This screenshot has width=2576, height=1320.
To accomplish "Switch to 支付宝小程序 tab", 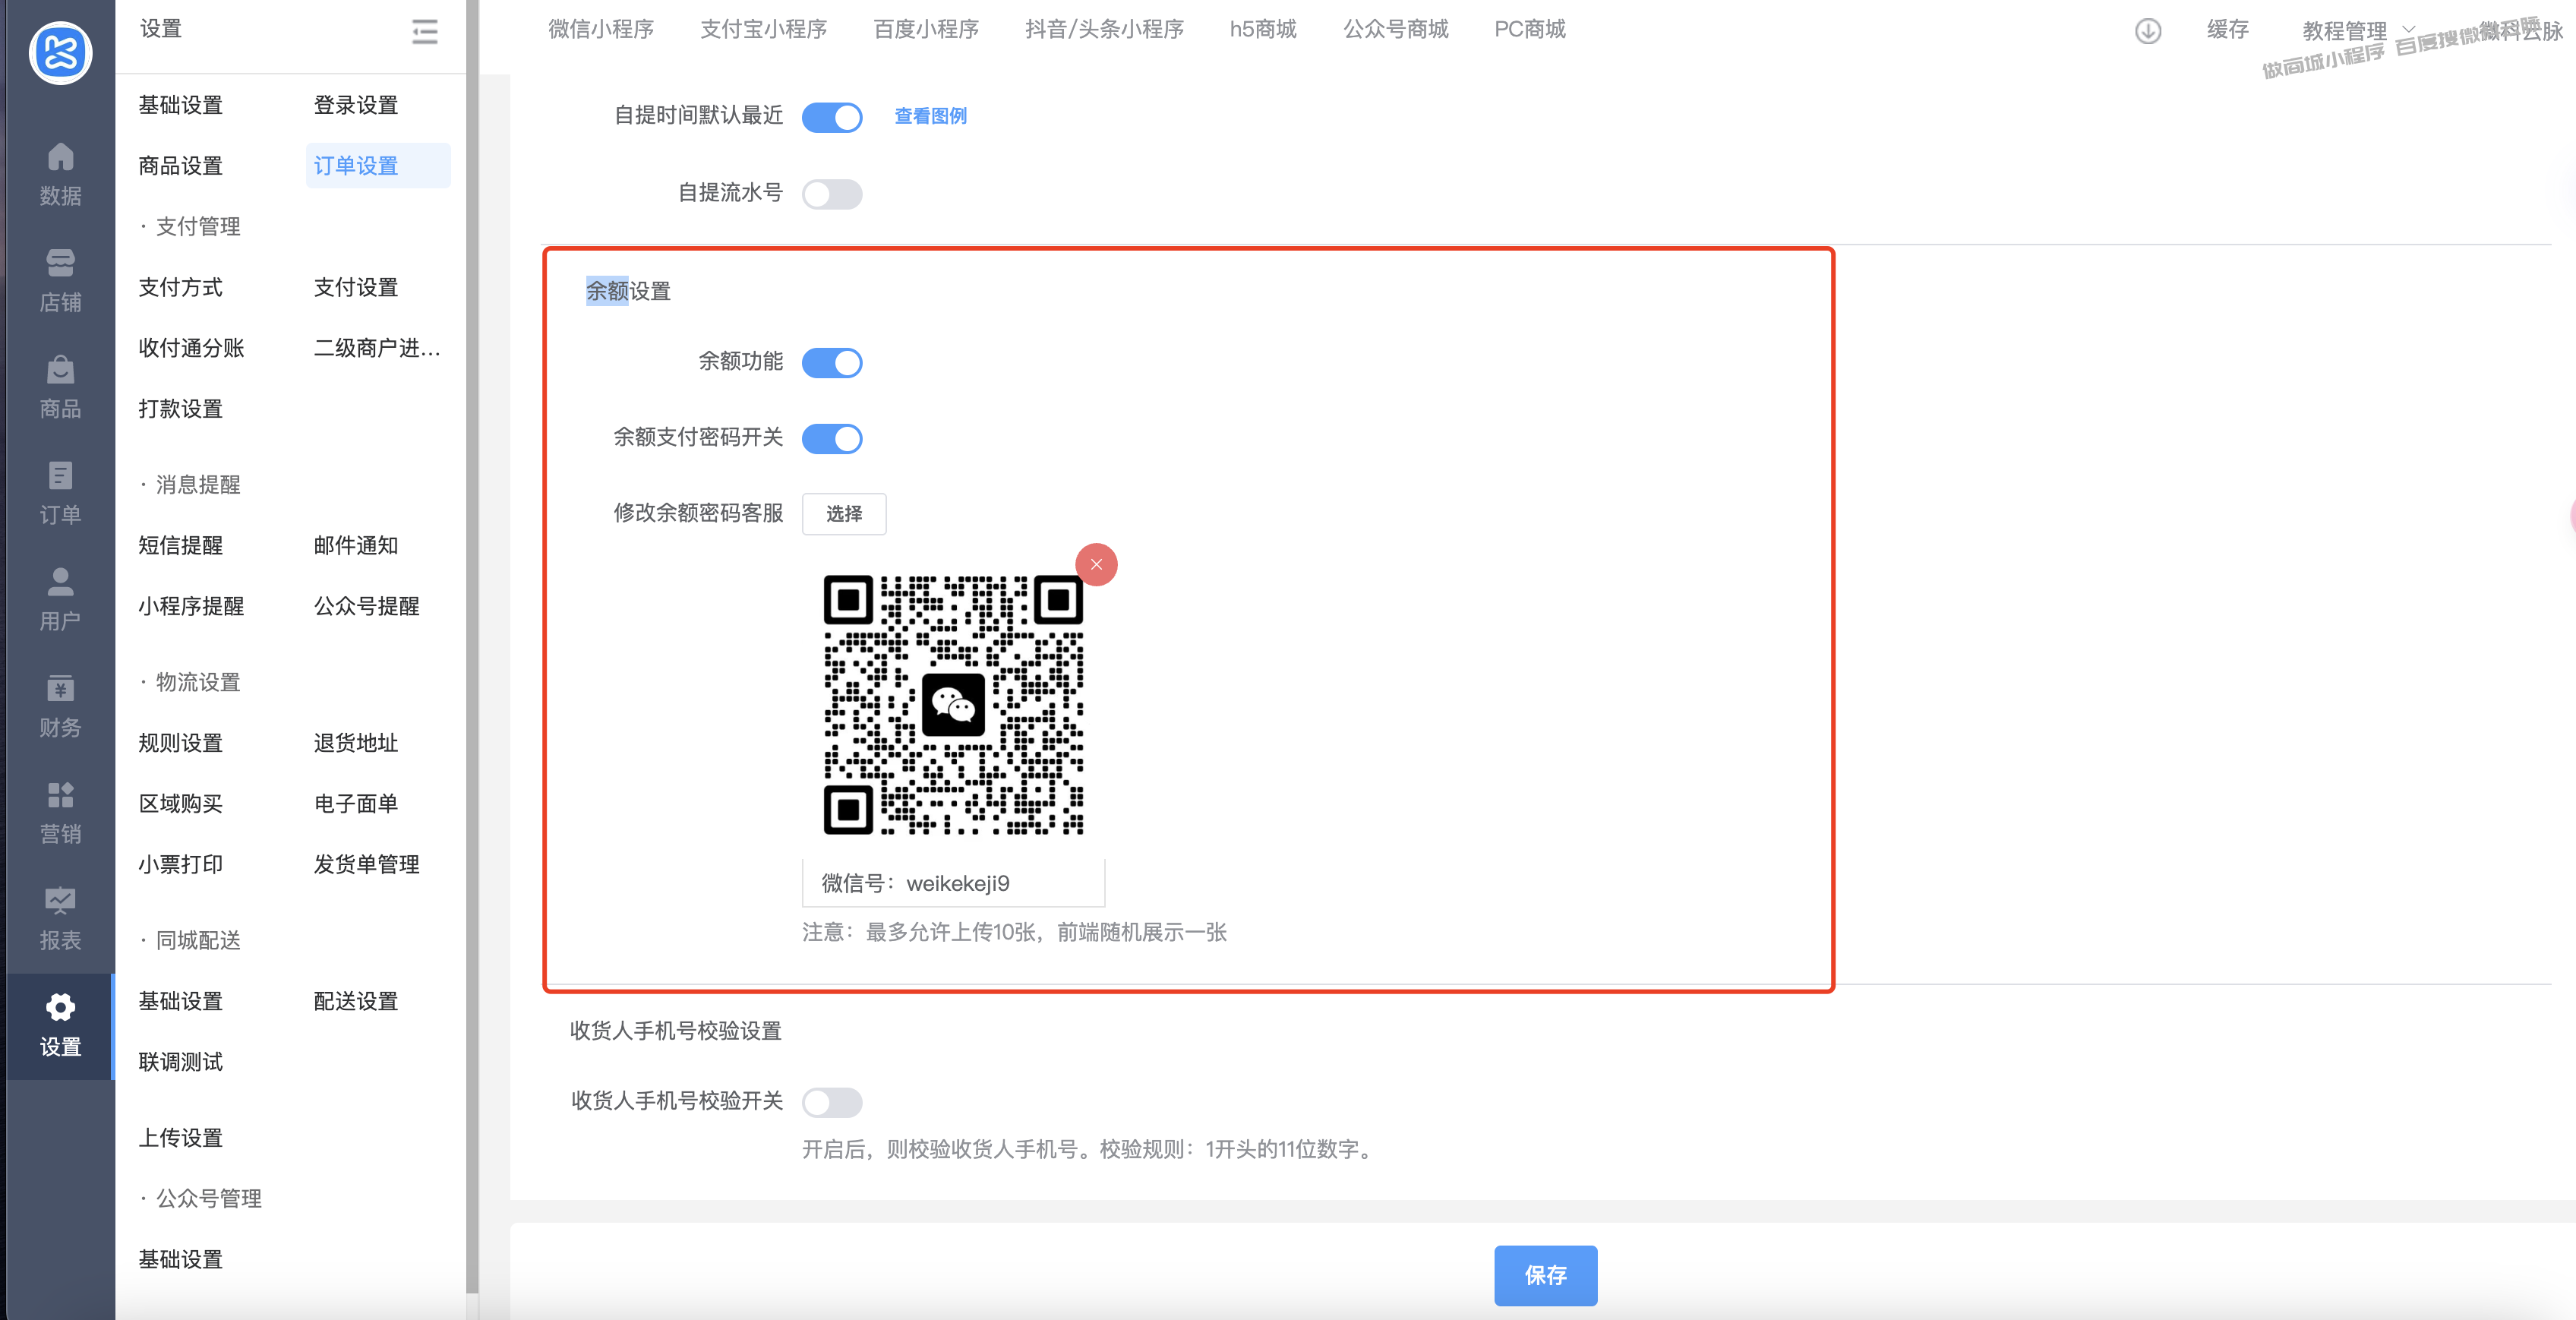I will [x=763, y=29].
